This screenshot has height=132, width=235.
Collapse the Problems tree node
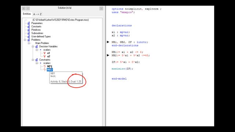[x=25, y=40]
